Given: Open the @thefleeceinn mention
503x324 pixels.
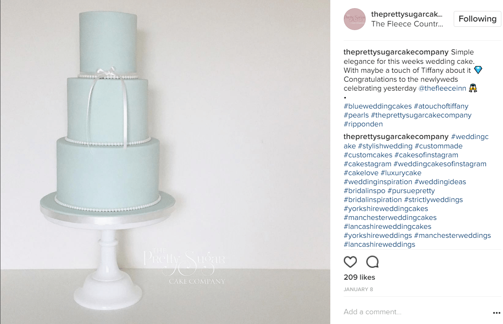Looking at the screenshot, I should 442,88.
